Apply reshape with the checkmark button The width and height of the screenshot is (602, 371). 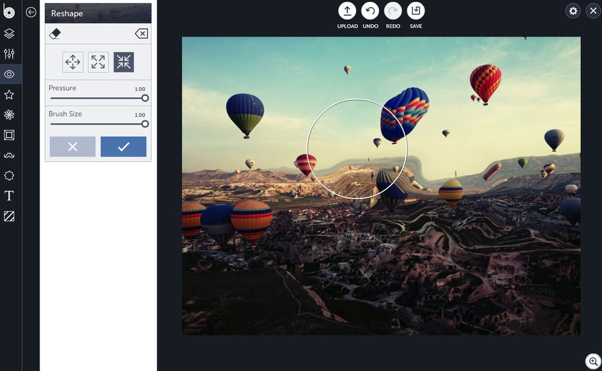(x=124, y=146)
